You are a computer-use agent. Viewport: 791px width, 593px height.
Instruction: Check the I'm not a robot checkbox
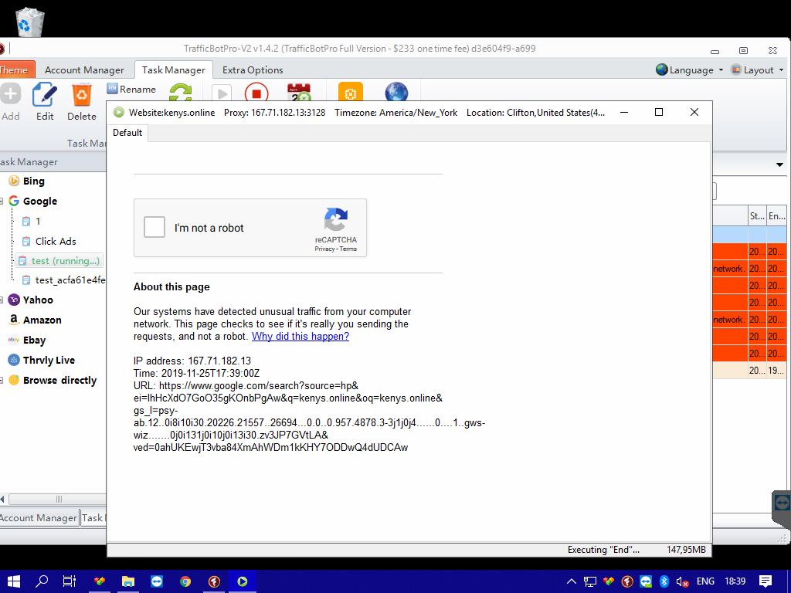pyautogui.click(x=154, y=228)
